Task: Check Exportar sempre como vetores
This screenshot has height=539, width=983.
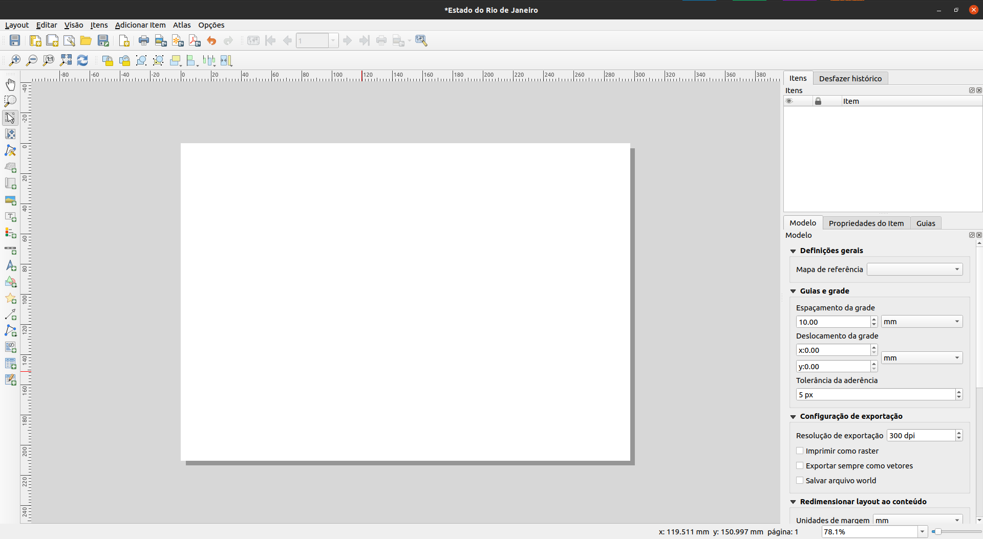Action: pyautogui.click(x=800, y=465)
